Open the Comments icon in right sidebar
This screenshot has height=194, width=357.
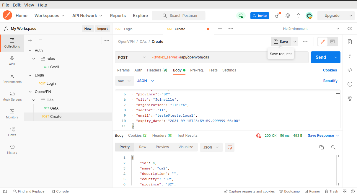(x=350, y=56)
